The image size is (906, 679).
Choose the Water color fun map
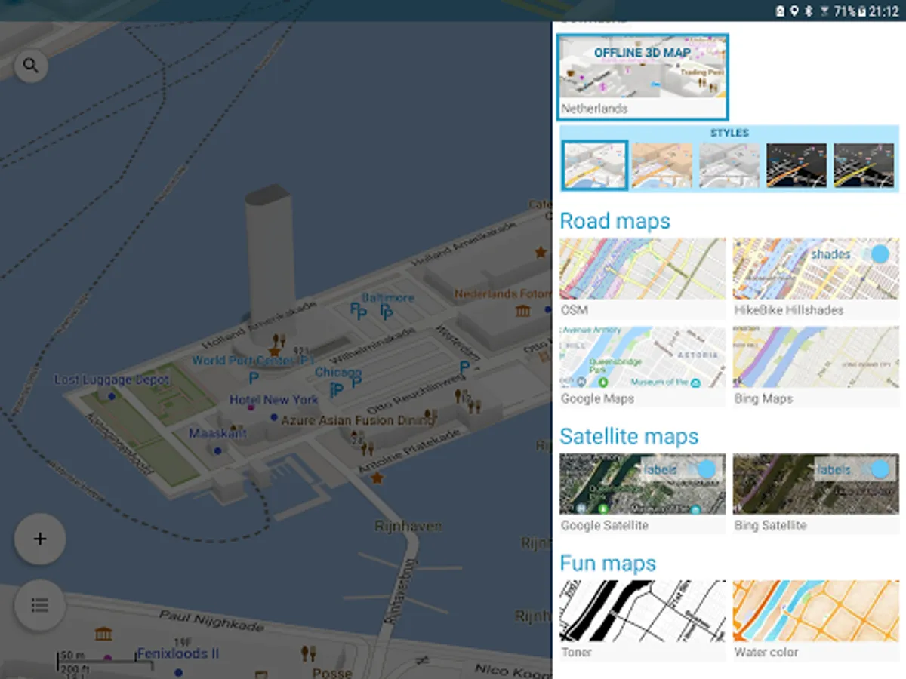click(x=816, y=611)
